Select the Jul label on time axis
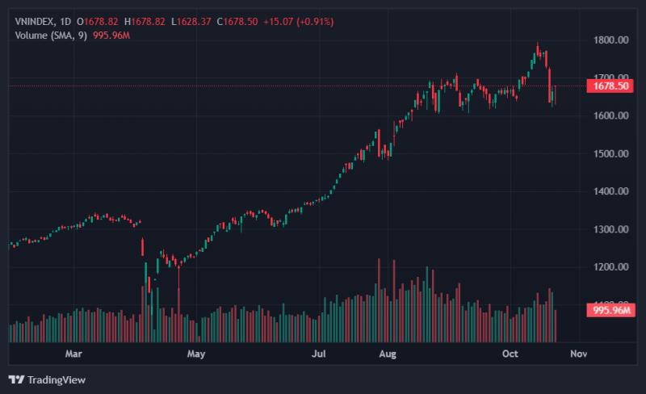The width and height of the screenshot is (646, 394). [318, 354]
